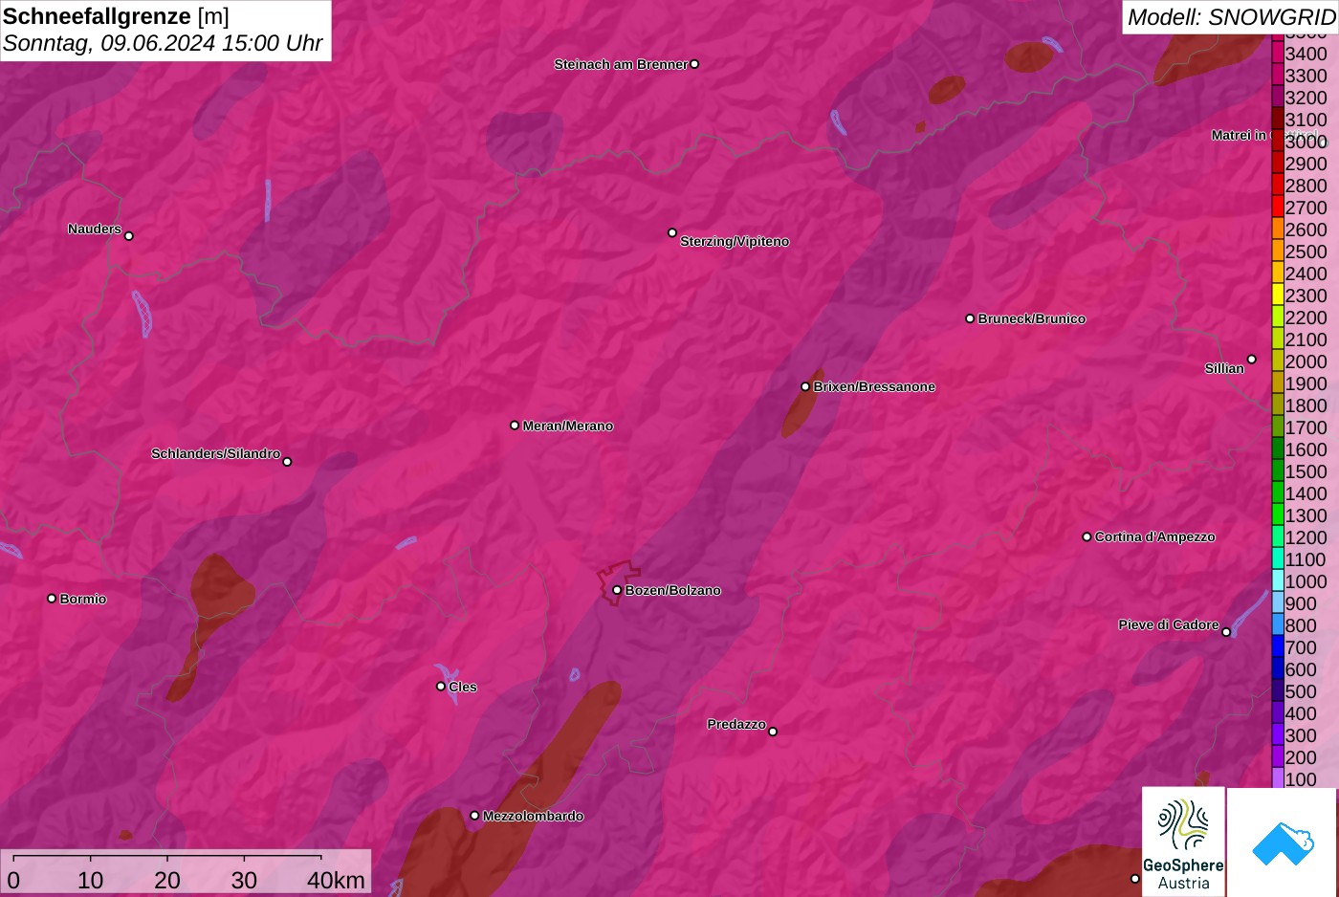1339x897 pixels.
Task: Click the blue cloud logo icon
Action: (x=1283, y=842)
